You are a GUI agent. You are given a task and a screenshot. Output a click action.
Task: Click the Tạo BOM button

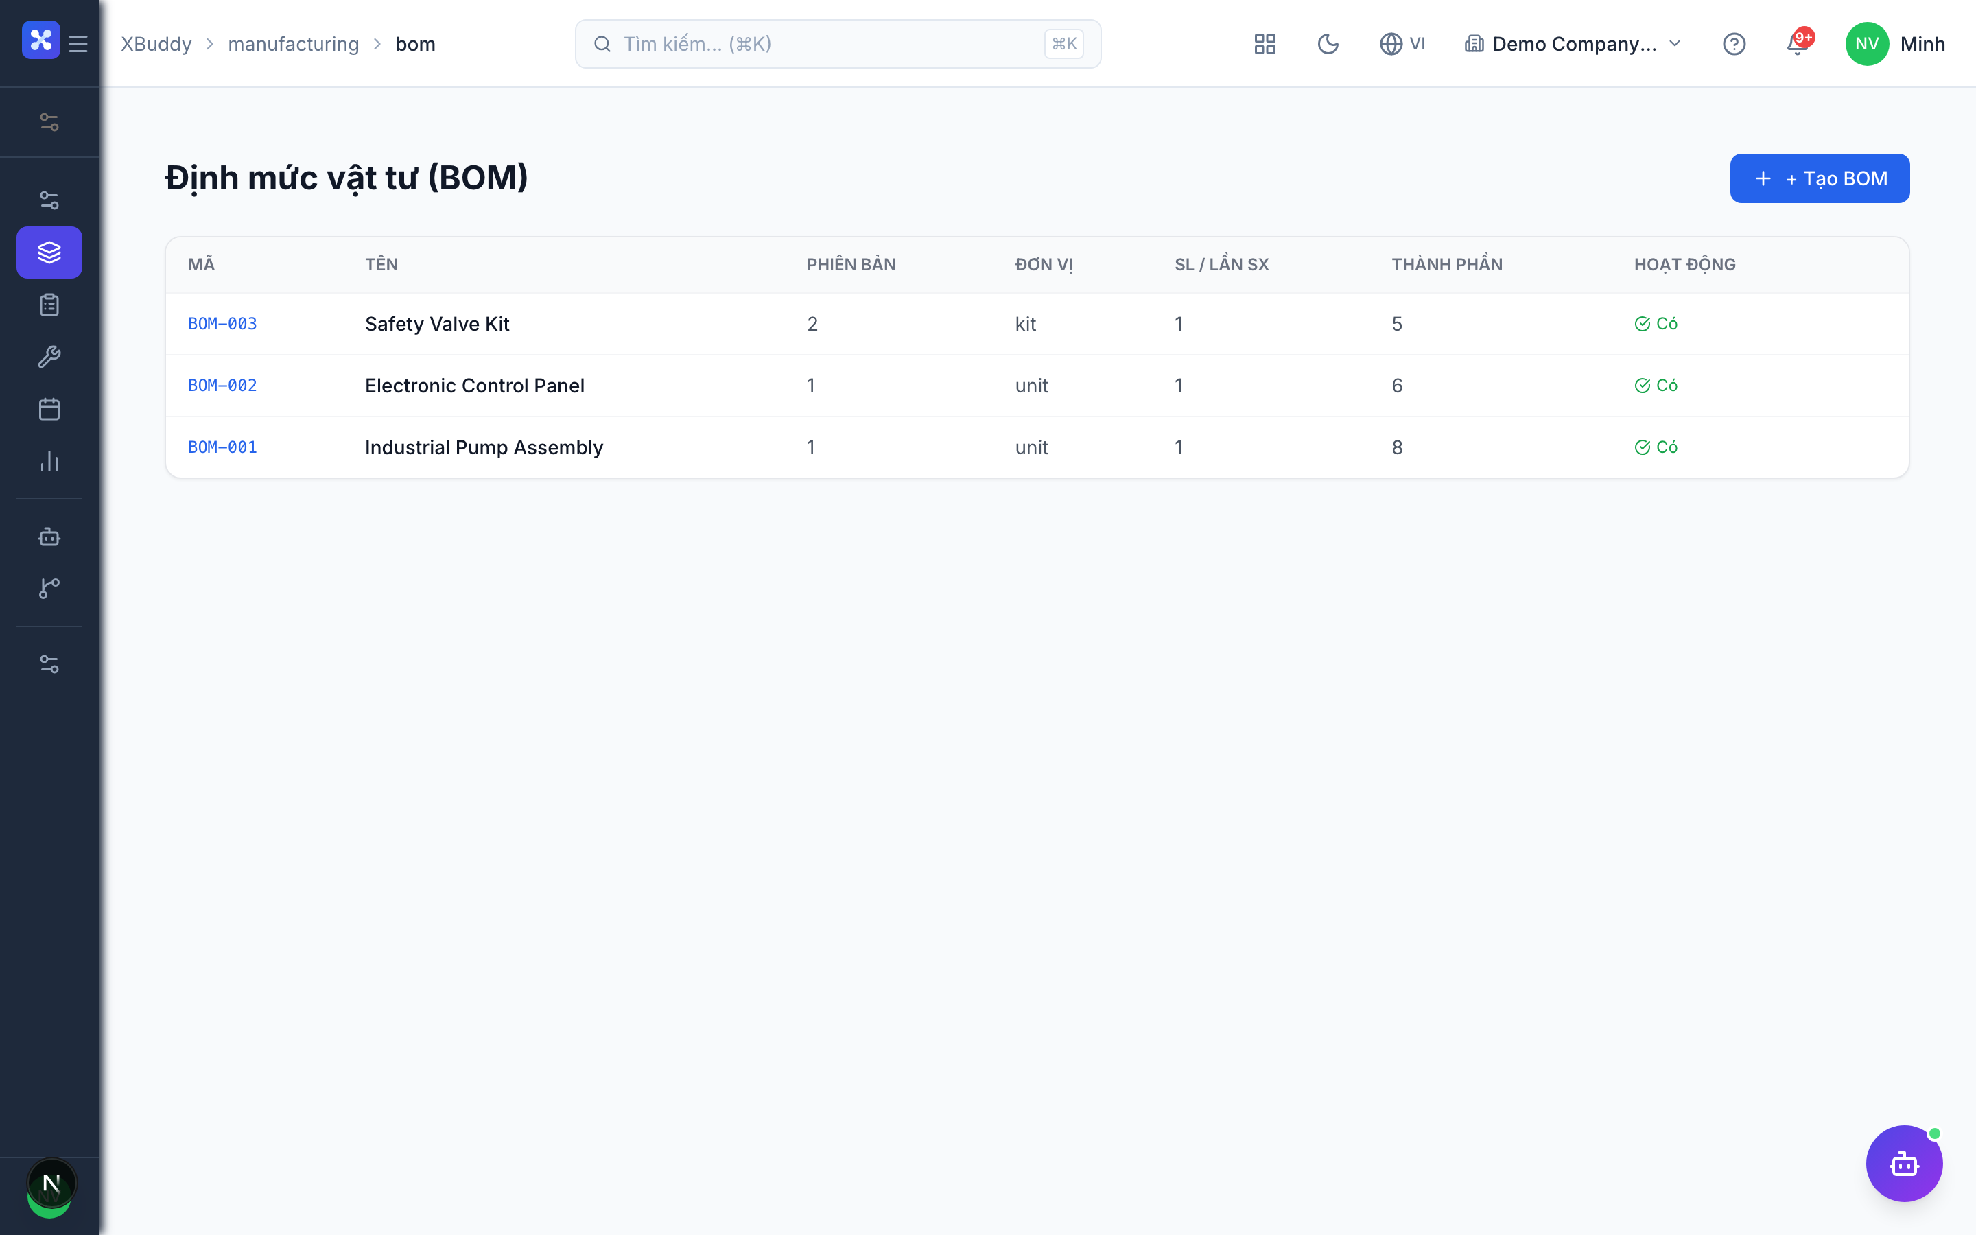pos(1820,178)
